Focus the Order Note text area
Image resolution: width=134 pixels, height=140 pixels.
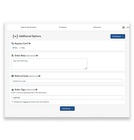49,64
